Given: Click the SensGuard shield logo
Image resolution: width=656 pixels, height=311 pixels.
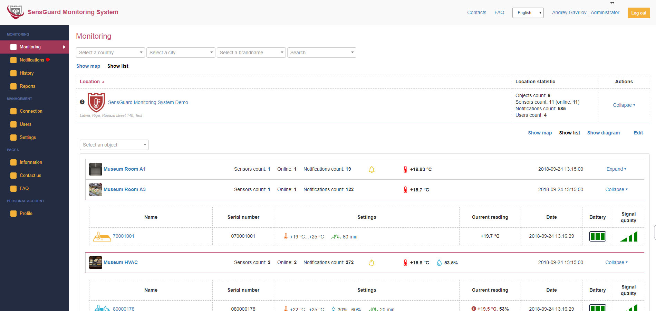Looking at the screenshot, I should pyautogui.click(x=16, y=11).
